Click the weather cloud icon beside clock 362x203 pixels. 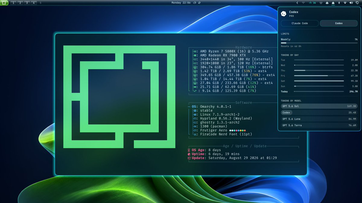pos(195,3)
